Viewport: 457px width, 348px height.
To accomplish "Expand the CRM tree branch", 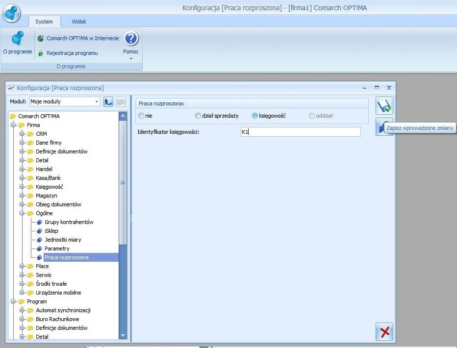I will point(22,134).
